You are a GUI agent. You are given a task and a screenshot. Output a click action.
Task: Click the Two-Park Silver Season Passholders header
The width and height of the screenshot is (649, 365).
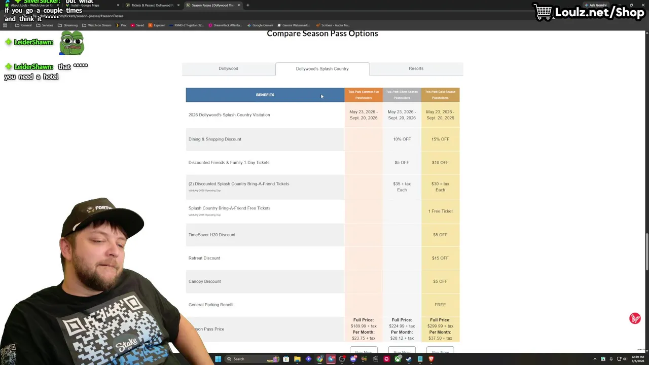[x=402, y=95]
